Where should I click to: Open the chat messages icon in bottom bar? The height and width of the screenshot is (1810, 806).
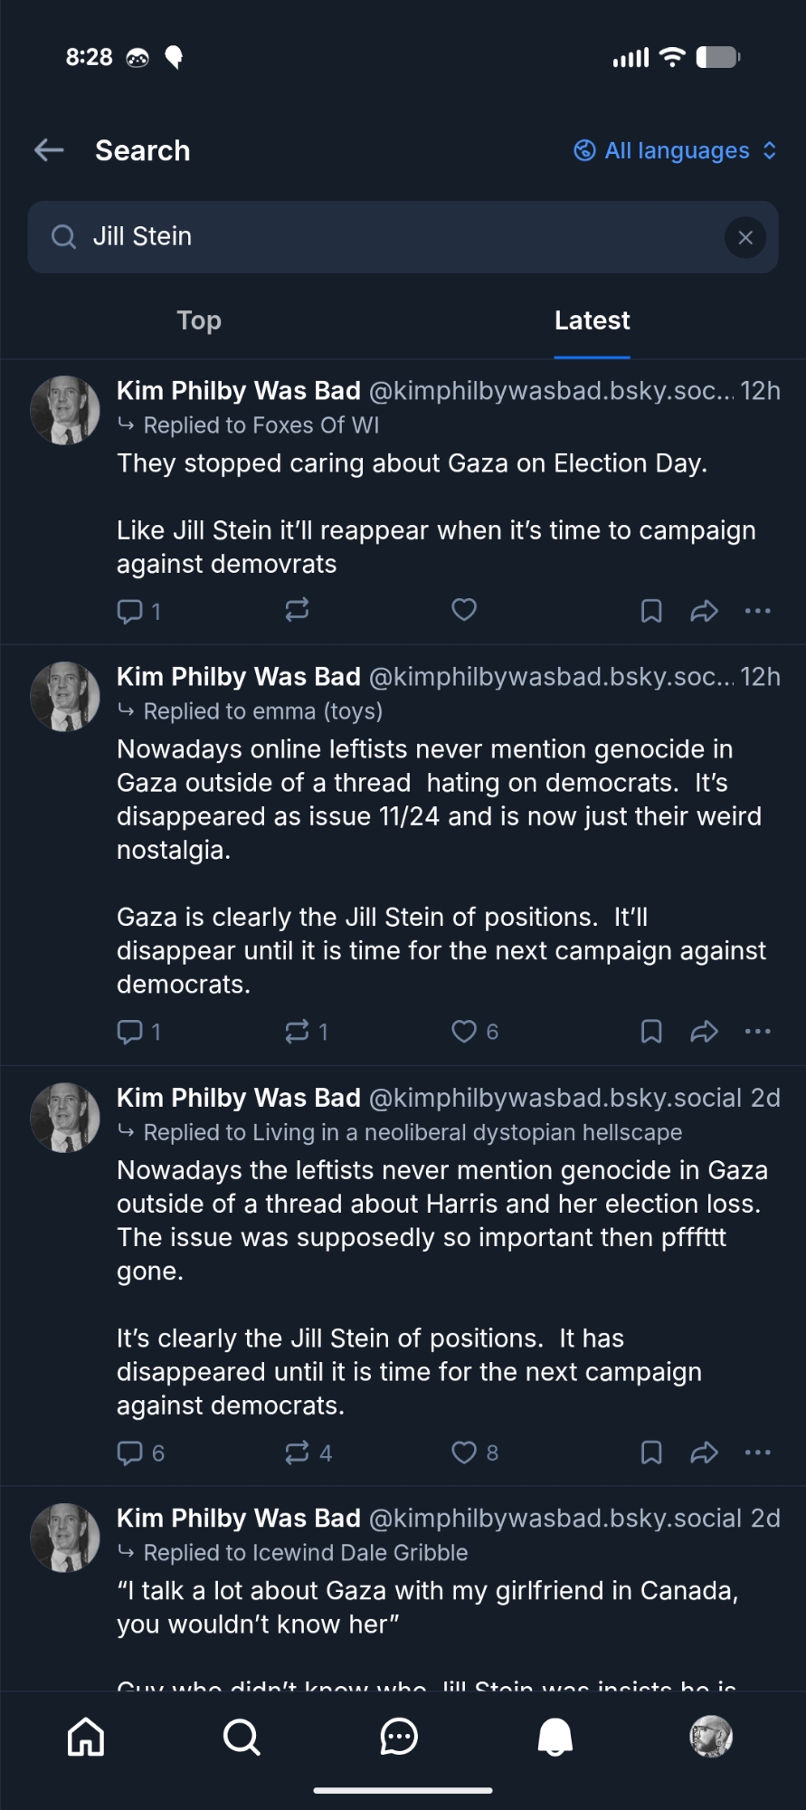click(398, 1737)
